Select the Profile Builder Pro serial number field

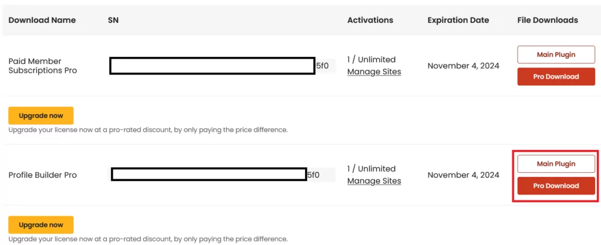[x=222, y=175]
